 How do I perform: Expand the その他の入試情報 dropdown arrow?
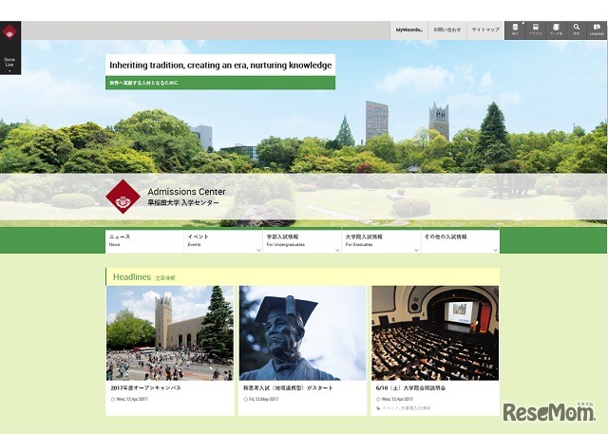coord(495,251)
